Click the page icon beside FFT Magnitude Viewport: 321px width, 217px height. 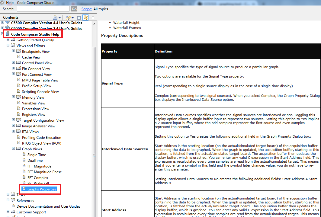pos(24,166)
